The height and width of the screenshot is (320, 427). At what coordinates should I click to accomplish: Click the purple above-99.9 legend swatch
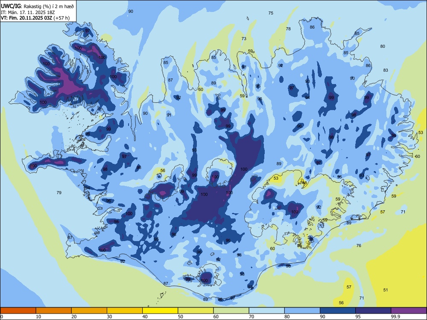(409, 311)
